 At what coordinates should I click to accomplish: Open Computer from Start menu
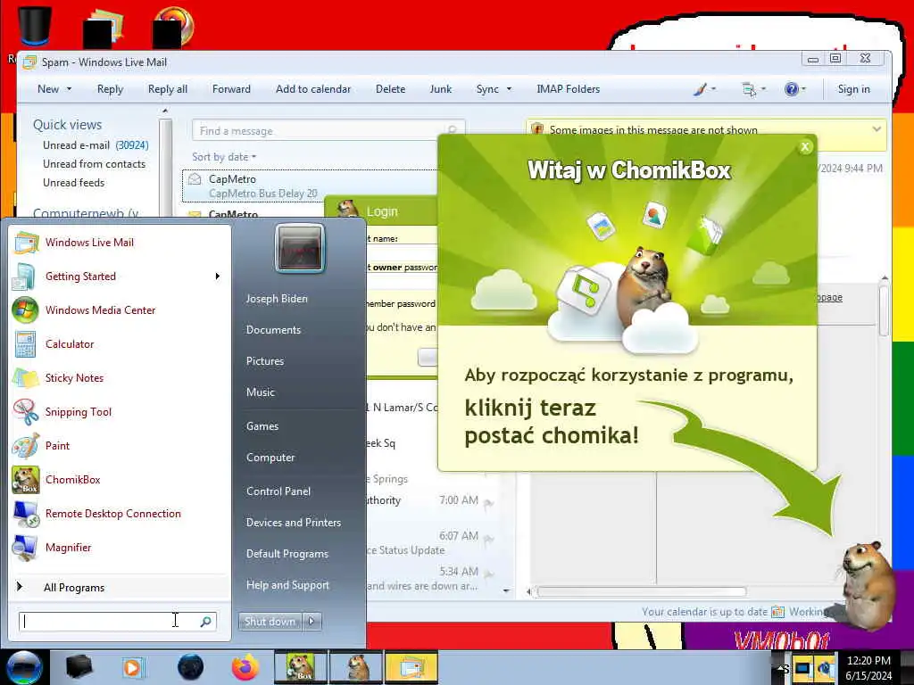[x=270, y=458]
